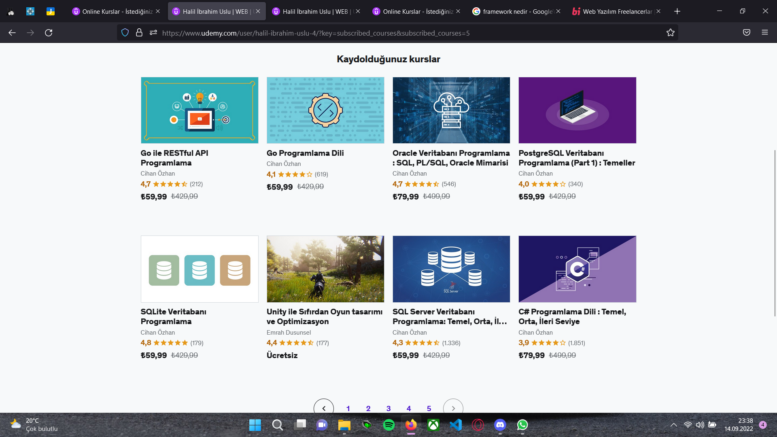The image size is (777, 437).
Task: Open C# Programlama Dili course thumbnail
Action: (x=577, y=269)
